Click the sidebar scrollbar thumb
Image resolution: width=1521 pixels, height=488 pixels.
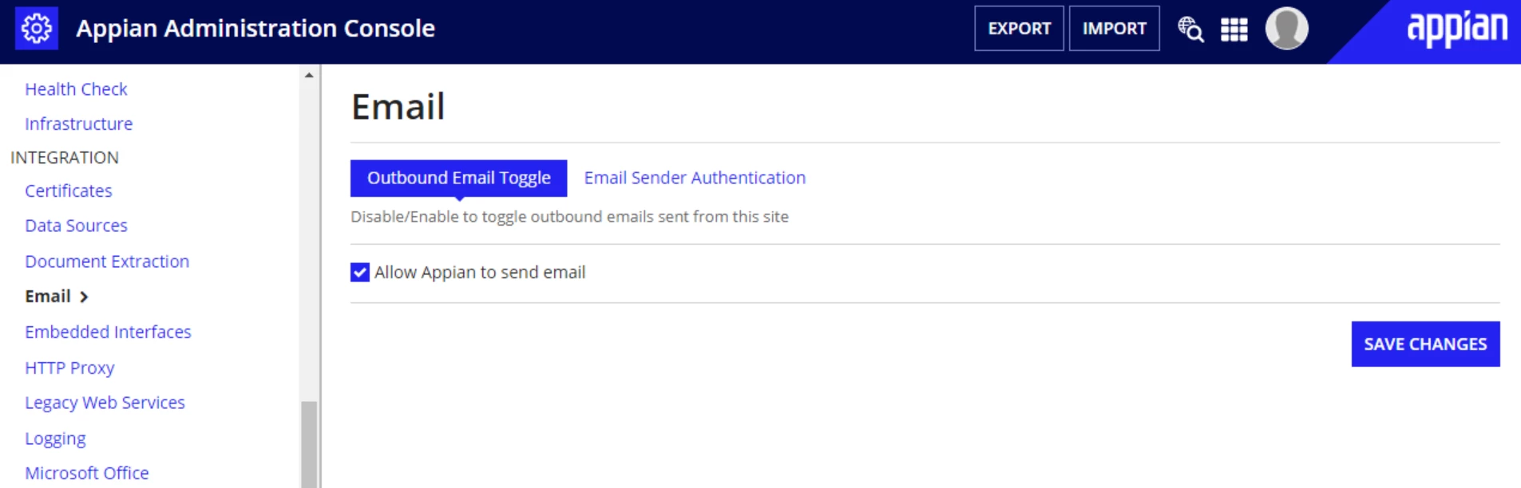(x=309, y=444)
